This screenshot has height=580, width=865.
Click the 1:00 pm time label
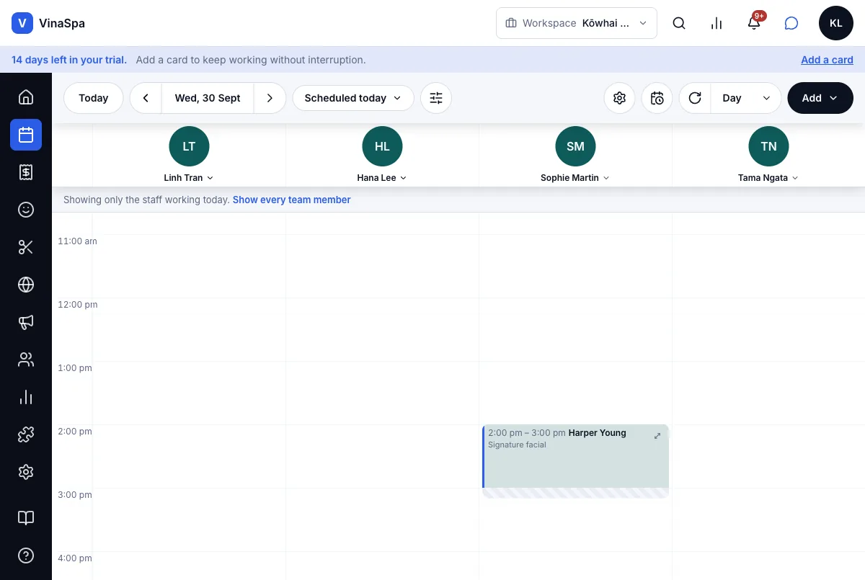[75, 368]
